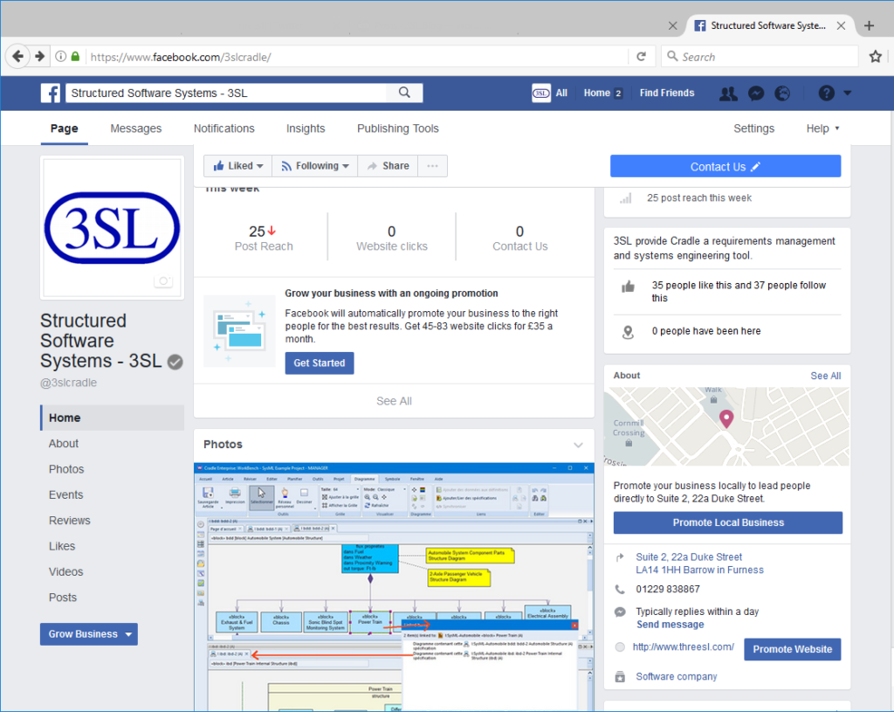
Task: Toggle Following for this page
Action: (314, 165)
